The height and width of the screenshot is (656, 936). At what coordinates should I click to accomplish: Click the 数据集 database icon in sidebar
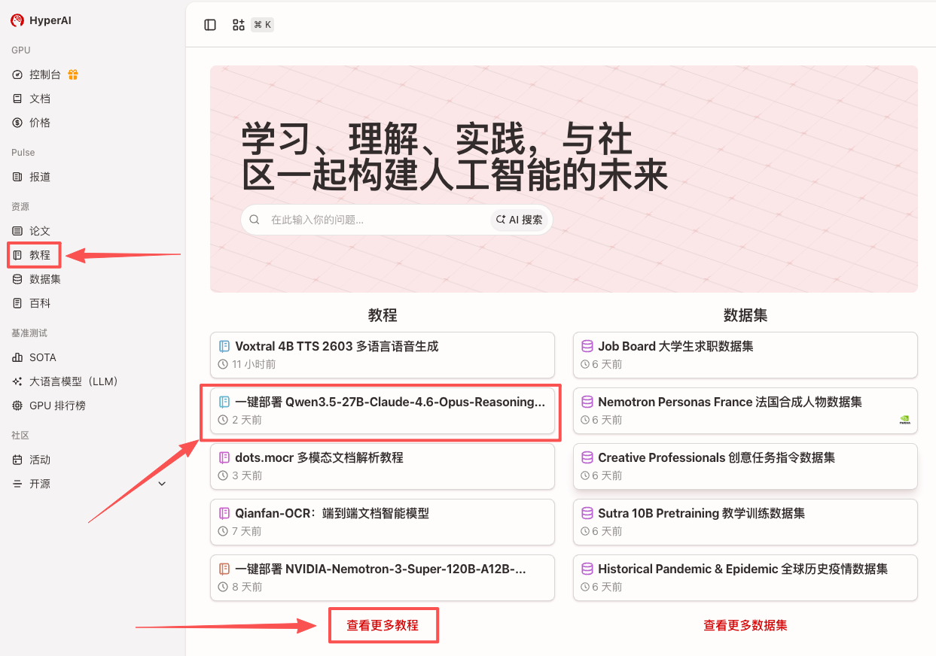(17, 279)
